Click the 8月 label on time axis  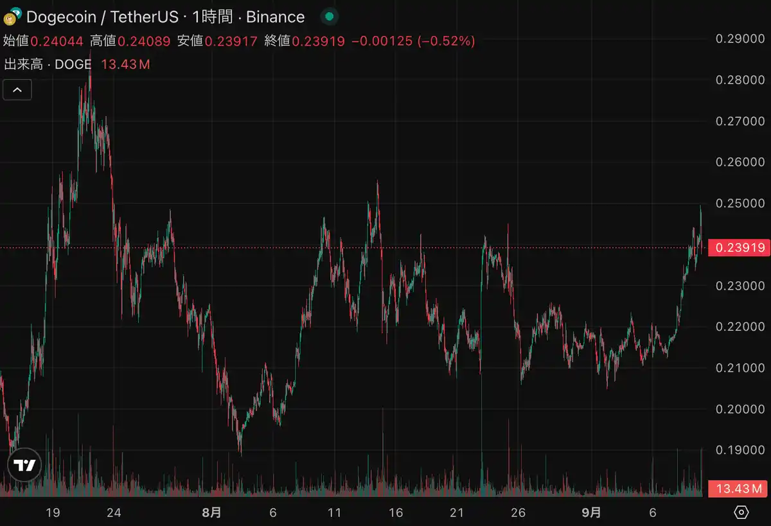point(211,513)
